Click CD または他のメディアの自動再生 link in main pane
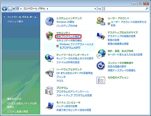Screen dimensions: 151x116 tap(75, 73)
